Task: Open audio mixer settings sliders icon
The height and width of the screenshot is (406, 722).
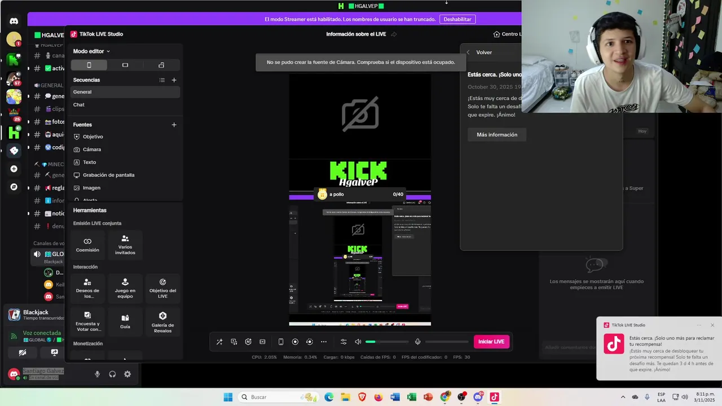Action: click(344, 342)
